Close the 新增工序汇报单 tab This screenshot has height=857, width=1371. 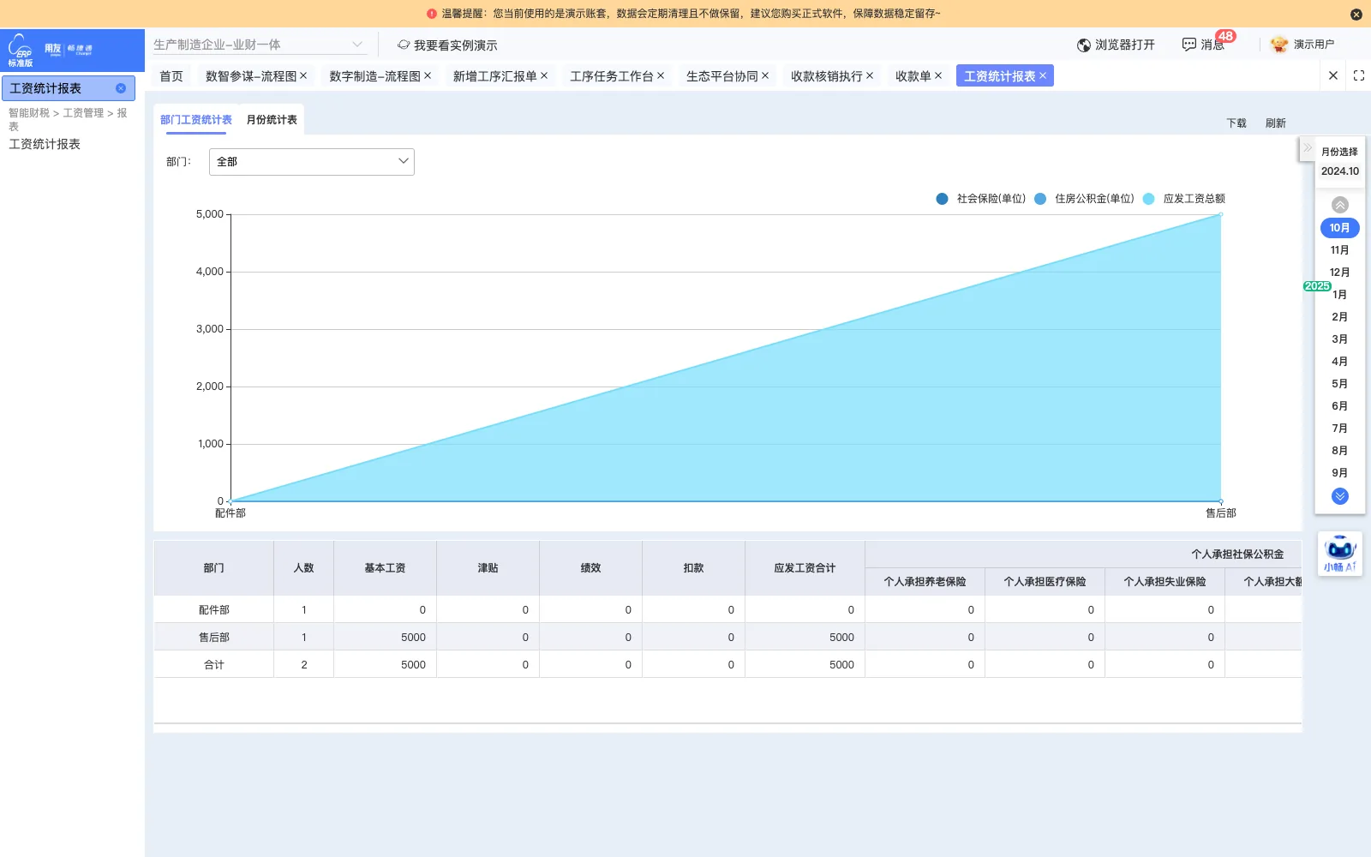point(544,75)
